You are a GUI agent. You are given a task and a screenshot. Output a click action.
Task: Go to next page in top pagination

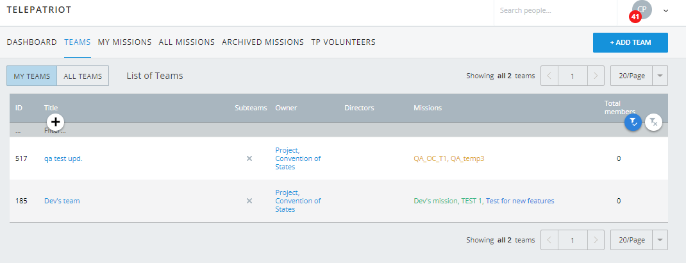[x=596, y=76]
